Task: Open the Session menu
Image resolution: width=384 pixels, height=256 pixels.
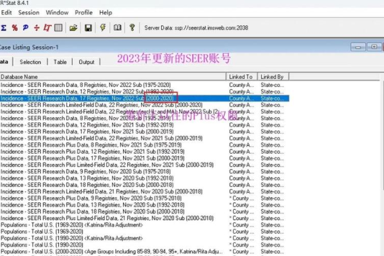Action: (29, 13)
